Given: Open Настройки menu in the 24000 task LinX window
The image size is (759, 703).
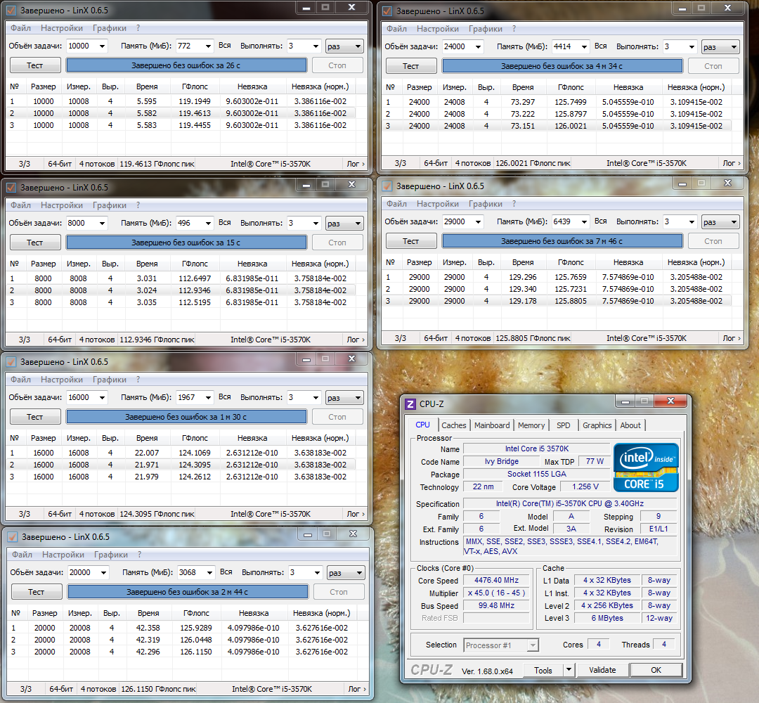Looking at the screenshot, I should click(x=438, y=29).
